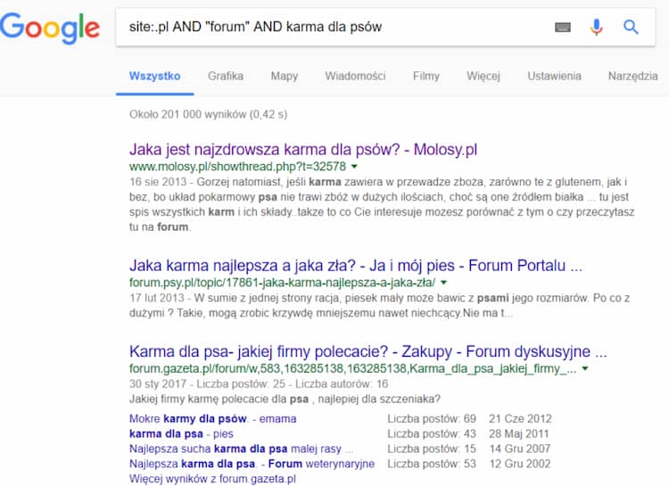The height and width of the screenshot is (486, 669).
Task: Select the Wszystko tab
Action: tap(155, 77)
